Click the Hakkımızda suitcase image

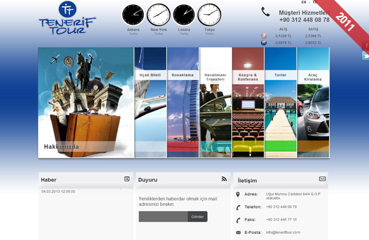[86, 102]
